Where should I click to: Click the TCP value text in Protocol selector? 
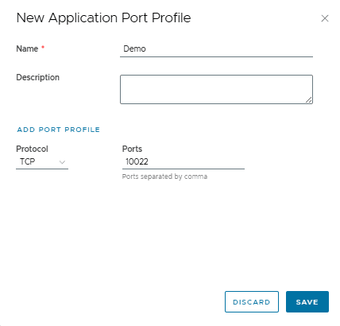28,161
